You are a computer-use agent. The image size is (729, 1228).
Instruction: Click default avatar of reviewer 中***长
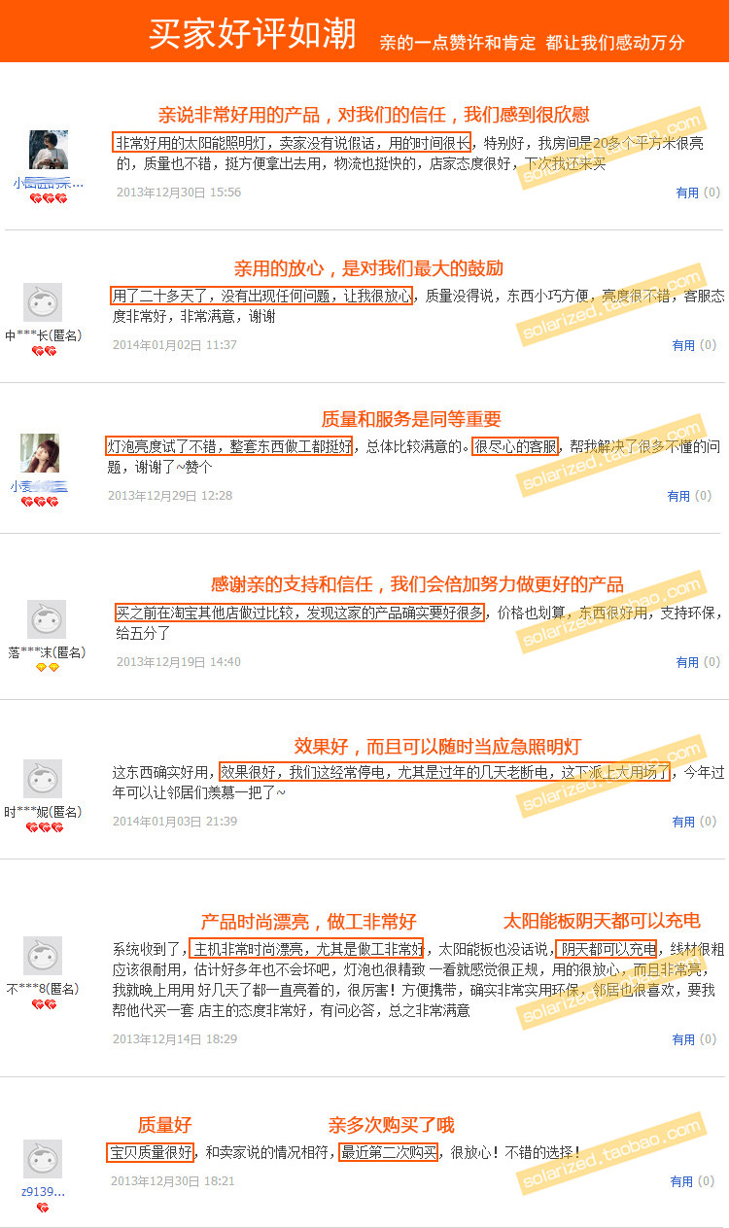(43, 302)
